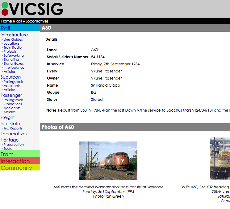Open the Rail breadcrumb link
Screen dimensions: 230x209
point(19,21)
